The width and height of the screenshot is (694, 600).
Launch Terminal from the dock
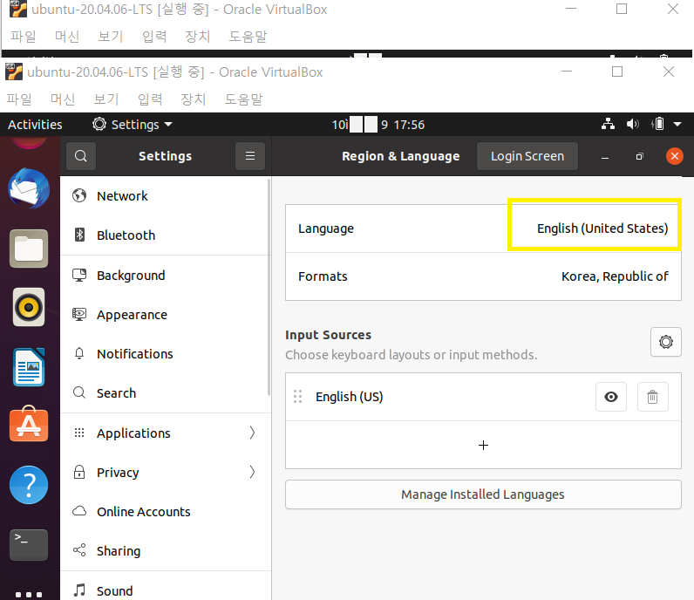tap(29, 545)
